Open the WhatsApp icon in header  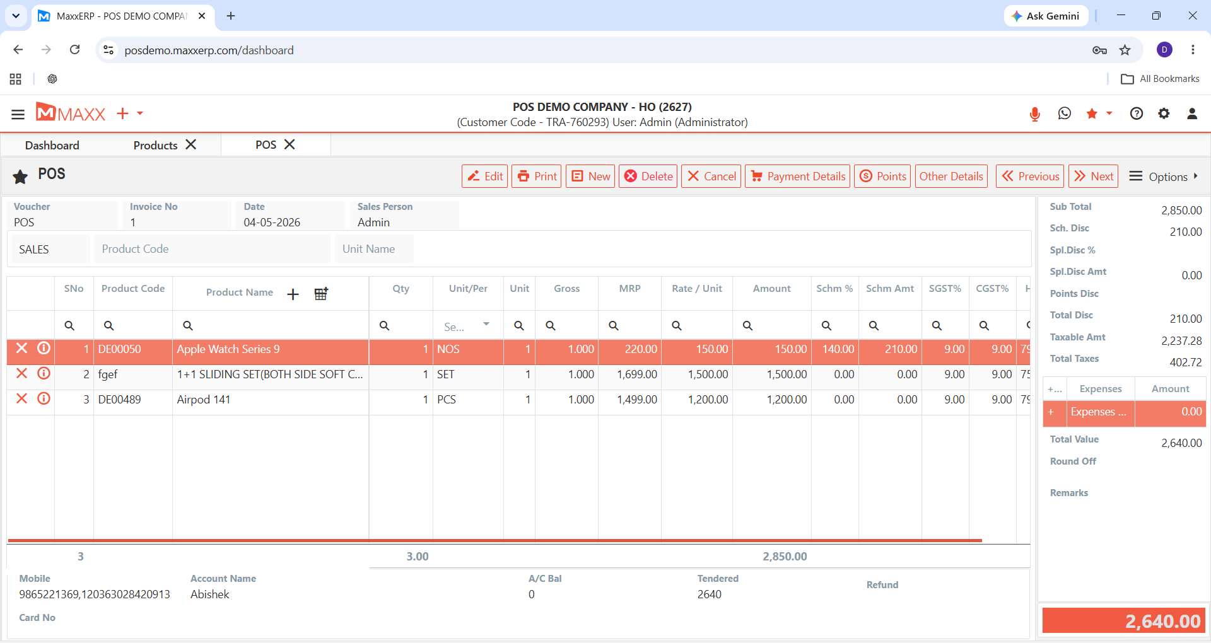coord(1065,113)
